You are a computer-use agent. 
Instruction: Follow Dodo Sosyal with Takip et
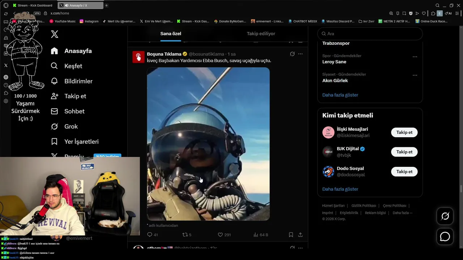[x=404, y=172]
